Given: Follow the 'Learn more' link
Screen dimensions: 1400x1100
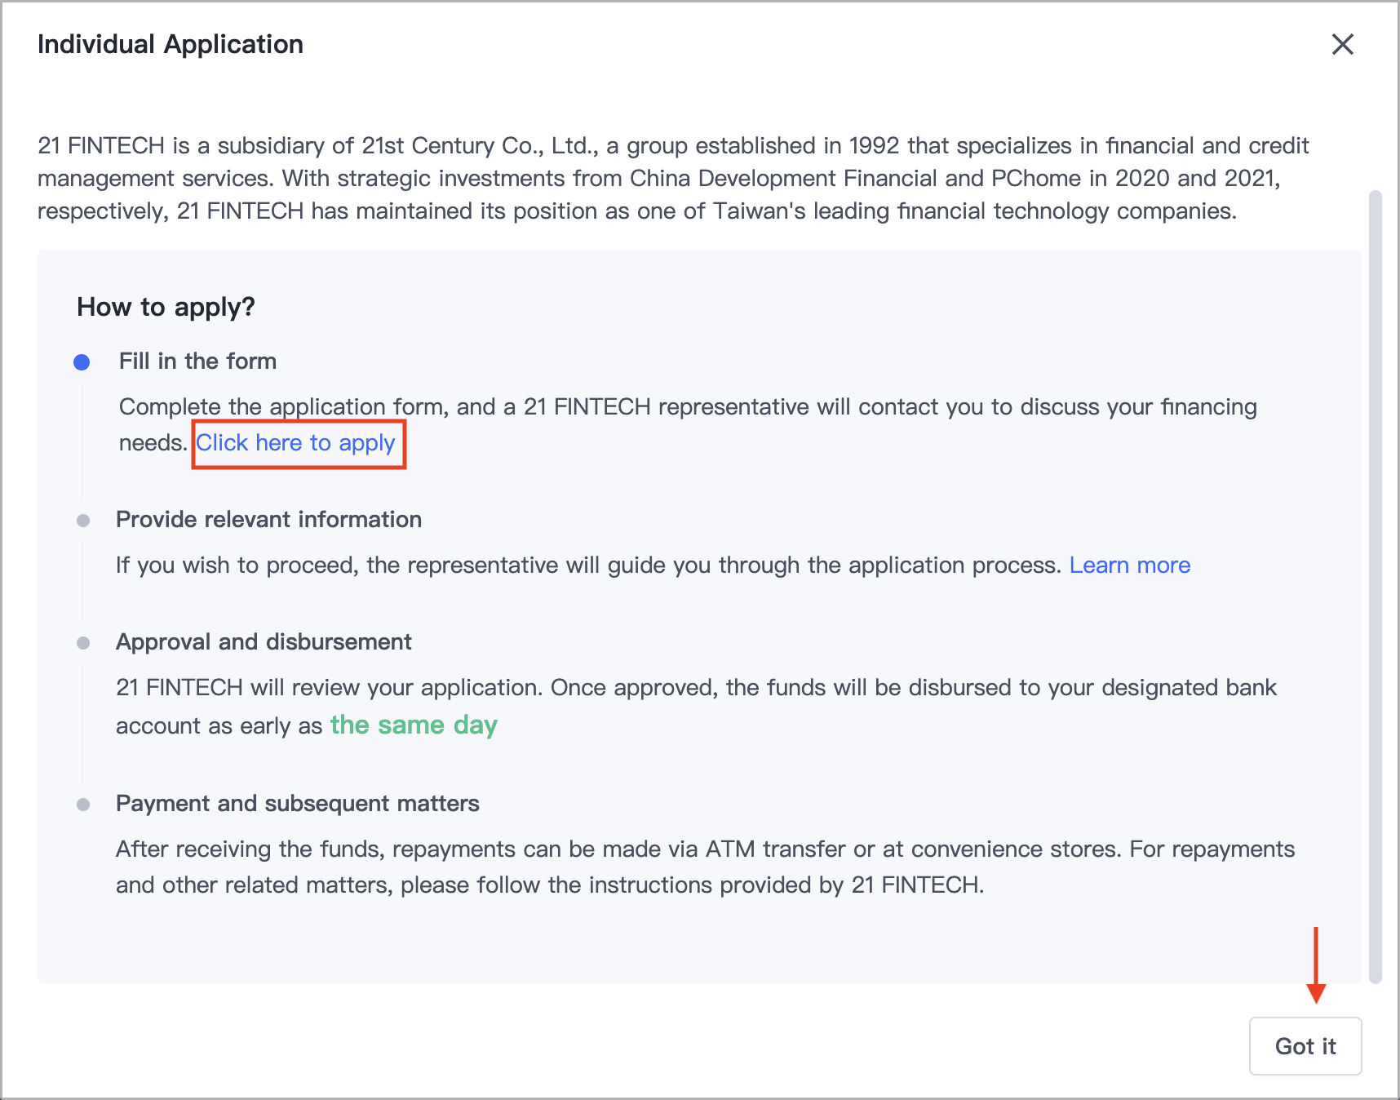Looking at the screenshot, I should click(x=1129, y=565).
